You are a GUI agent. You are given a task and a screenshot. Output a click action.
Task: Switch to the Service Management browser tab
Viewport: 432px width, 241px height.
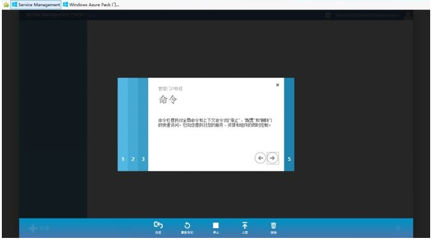pyautogui.click(x=36, y=5)
